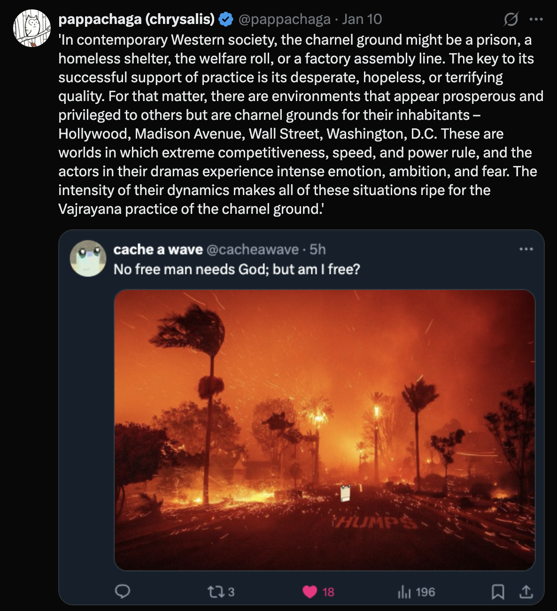The image size is (557, 611).
Task: Click the Jan 10 timestamp
Action: [362, 19]
